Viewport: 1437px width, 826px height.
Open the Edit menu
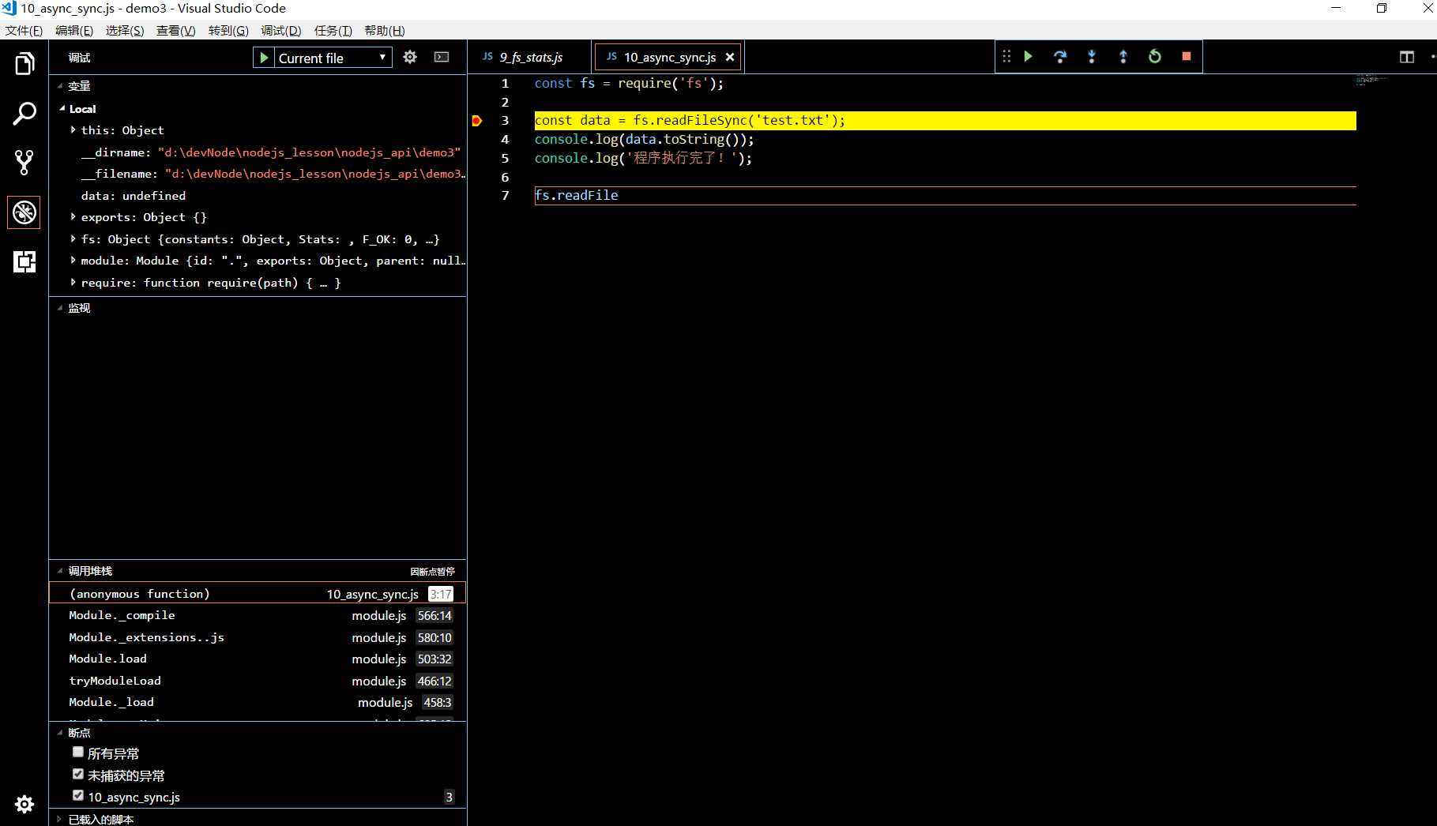tap(74, 31)
